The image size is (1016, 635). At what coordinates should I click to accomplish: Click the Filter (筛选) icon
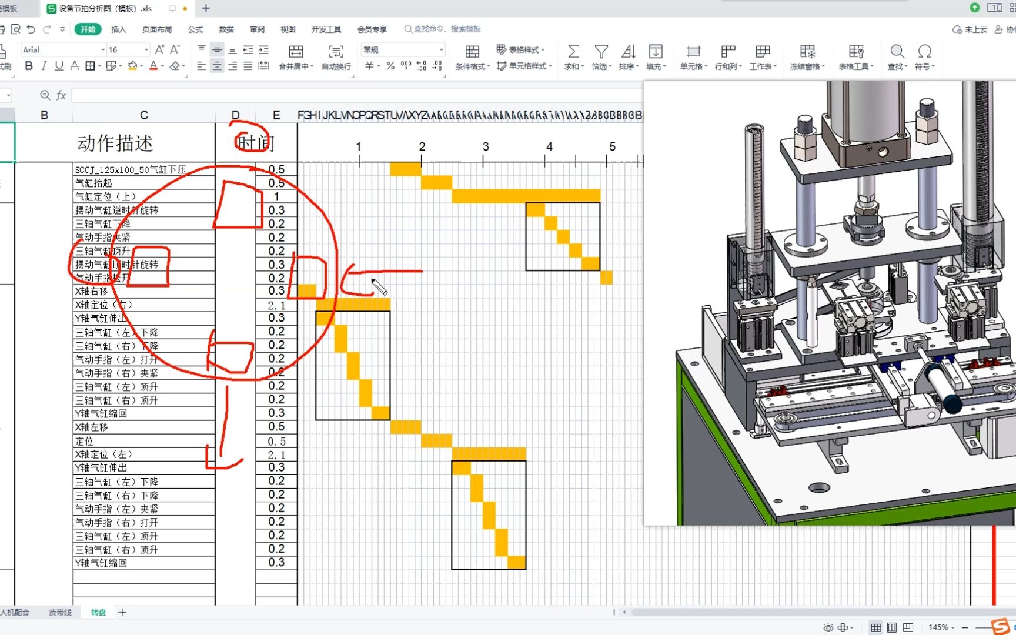point(601,52)
